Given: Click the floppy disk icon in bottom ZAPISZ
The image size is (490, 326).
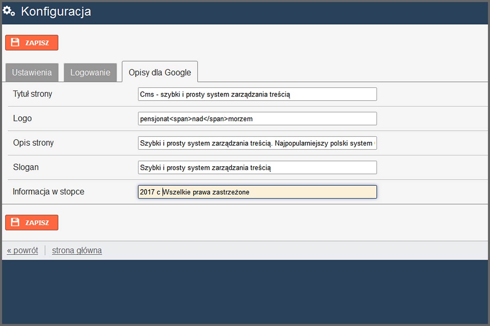Looking at the screenshot, I should (15, 222).
